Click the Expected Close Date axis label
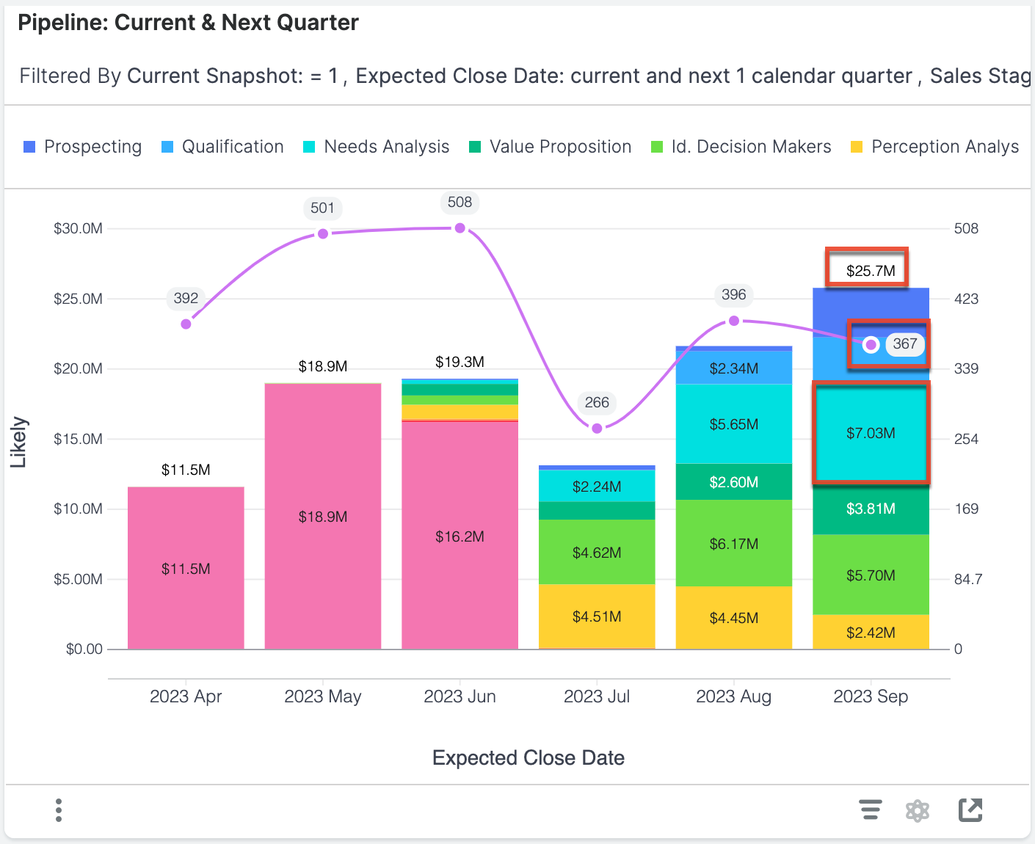This screenshot has width=1035, height=844. 528,758
